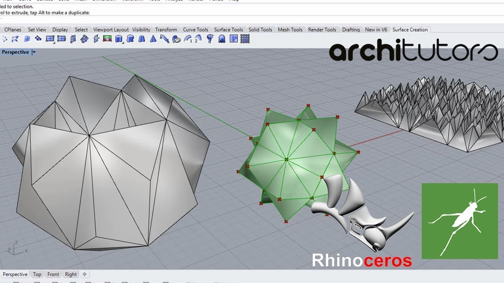Pick the Extrude to point tool
This screenshot has height=283, width=504.
pyautogui.click(x=153, y=39)
